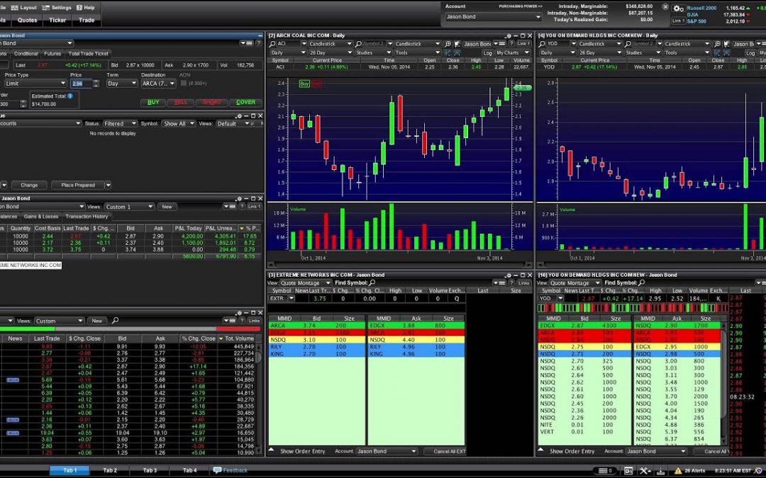
Task: Click the red SHORT button
Action: tap(211, 103)
